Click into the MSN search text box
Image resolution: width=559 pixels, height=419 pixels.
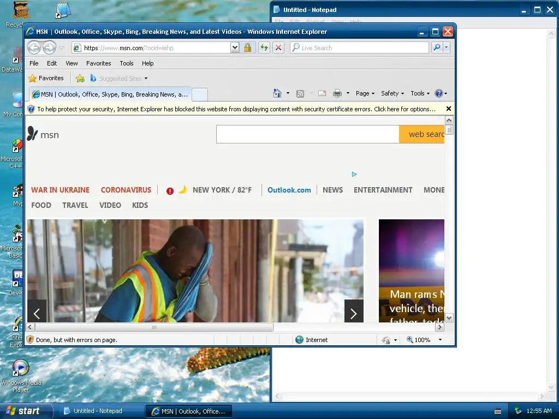[x=308, y=134]
